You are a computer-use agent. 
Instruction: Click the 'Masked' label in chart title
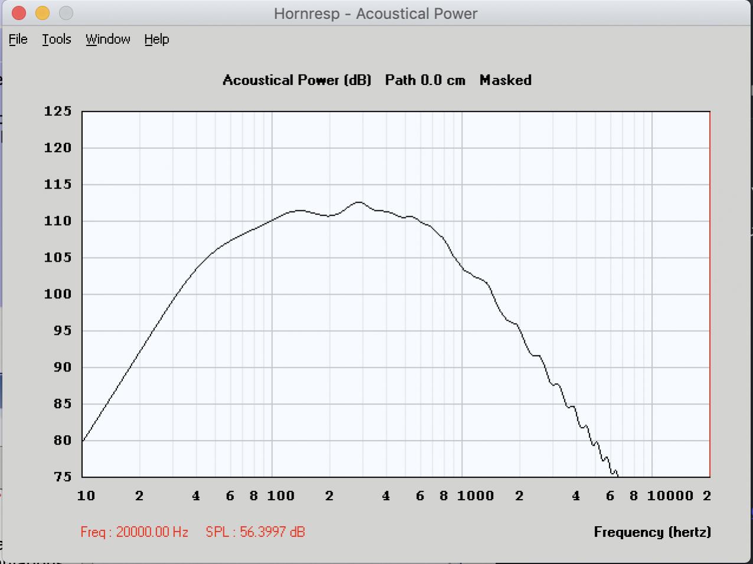(506, 80)
